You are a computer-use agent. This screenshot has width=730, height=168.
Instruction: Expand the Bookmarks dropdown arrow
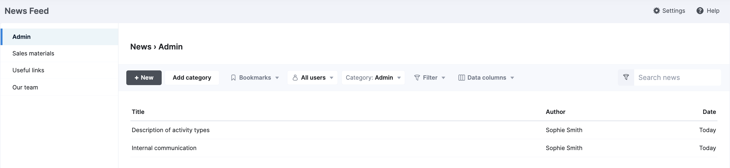[x=277, y=78]
